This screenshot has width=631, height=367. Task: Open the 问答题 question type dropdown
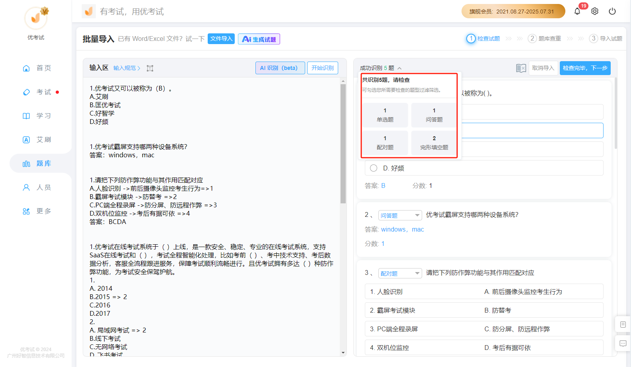(x=400, y=215)
